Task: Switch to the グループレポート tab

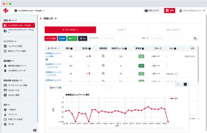Action: click(x=173, y=30)
